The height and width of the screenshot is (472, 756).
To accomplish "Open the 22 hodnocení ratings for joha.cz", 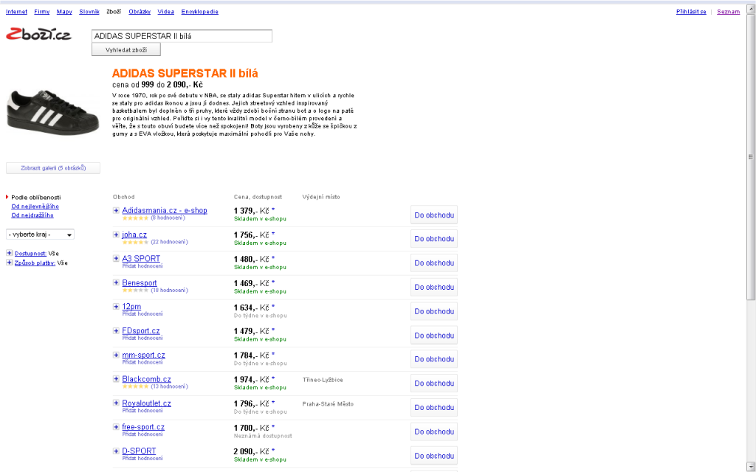I will [x=169, y=242].
